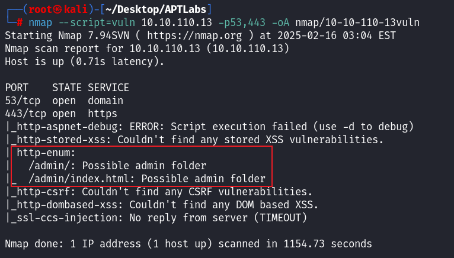Click the Nmap done summary line
The width and height of the screenshot is (454, 258).
[x=188, y=243]
